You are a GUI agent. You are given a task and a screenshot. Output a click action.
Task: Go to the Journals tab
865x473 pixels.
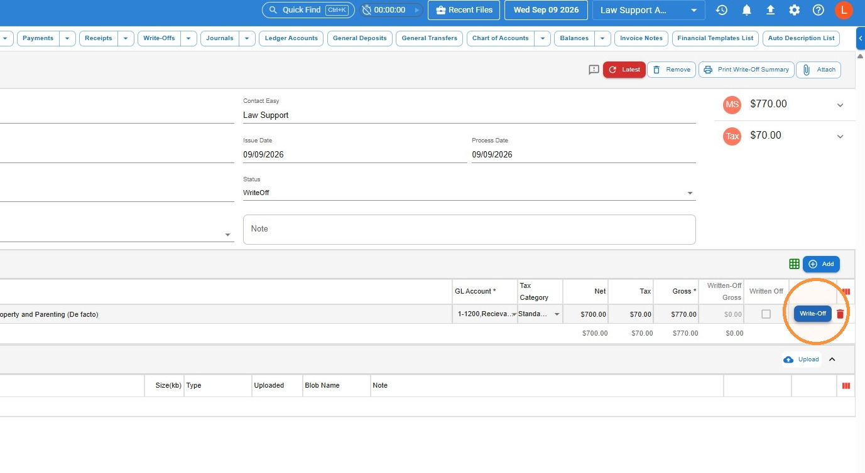220,38
